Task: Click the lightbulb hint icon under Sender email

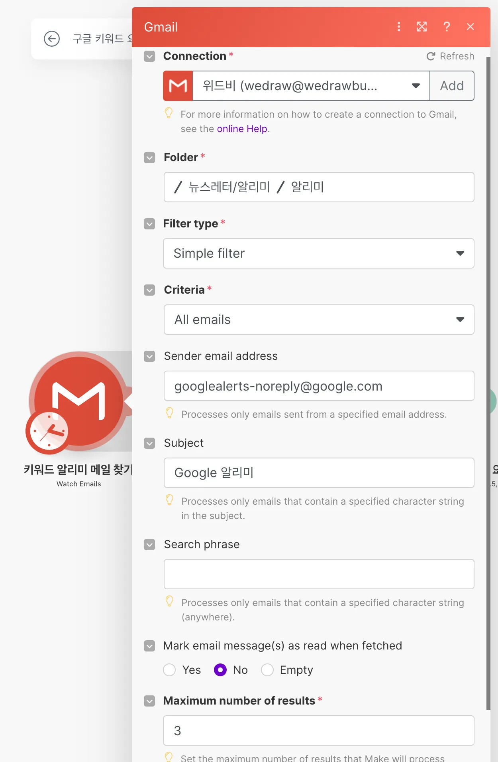Action: click(x=169, y=413)
